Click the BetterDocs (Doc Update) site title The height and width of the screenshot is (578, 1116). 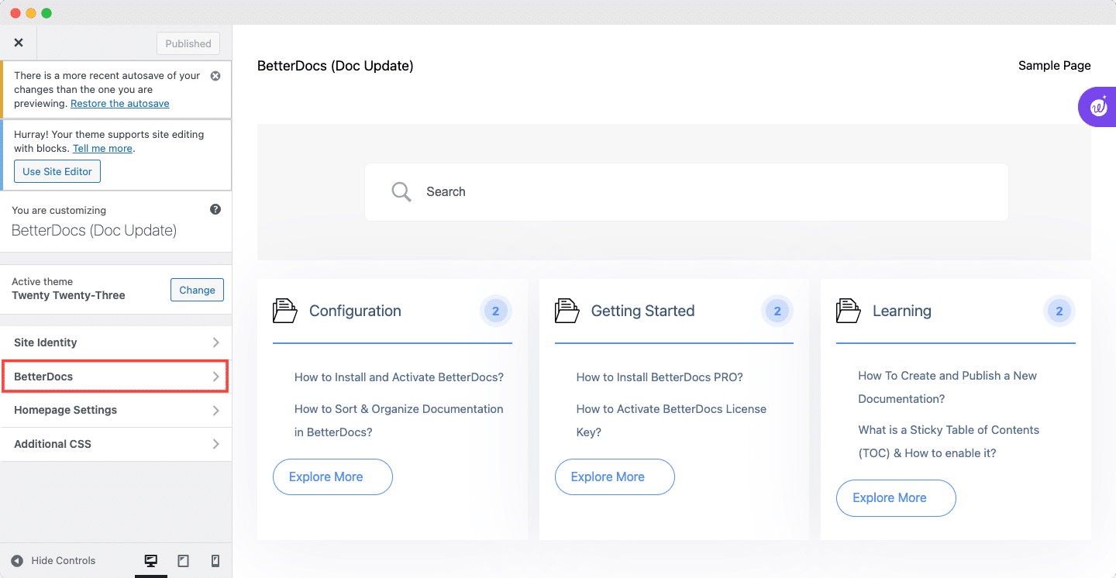coord(336,66)
